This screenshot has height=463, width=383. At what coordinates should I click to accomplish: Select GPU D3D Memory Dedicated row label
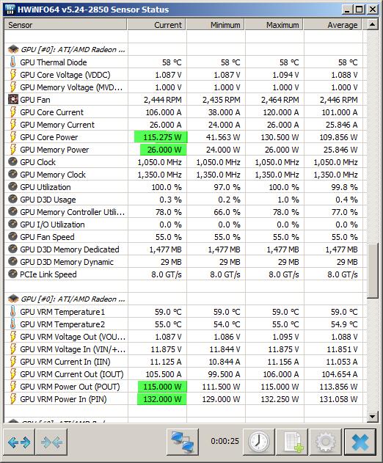[x=70, y=249]
